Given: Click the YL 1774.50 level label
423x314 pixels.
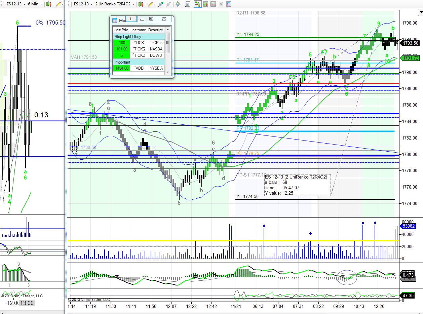Looking at the screenshot, I should coord(247,196).
